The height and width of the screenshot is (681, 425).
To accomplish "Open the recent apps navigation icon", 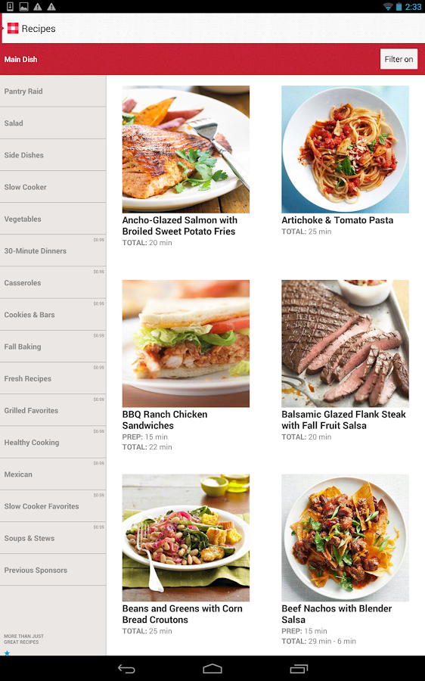I will tap(299, 669).
